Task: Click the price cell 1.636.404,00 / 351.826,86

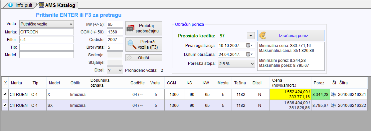Action: click(x=290, y=106)
